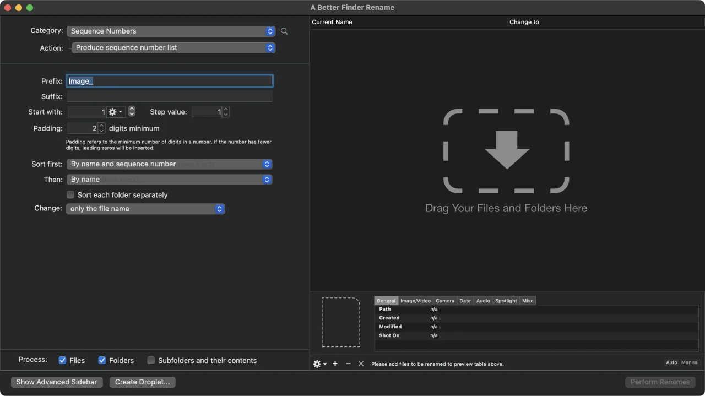Screen dimensions: 705x396
Task: Click the Padding digits number field
Action: pyautogui.click(x=82, y=128)
